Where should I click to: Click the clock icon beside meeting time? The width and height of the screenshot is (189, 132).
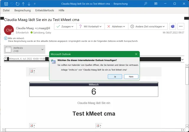coord(6,59)
